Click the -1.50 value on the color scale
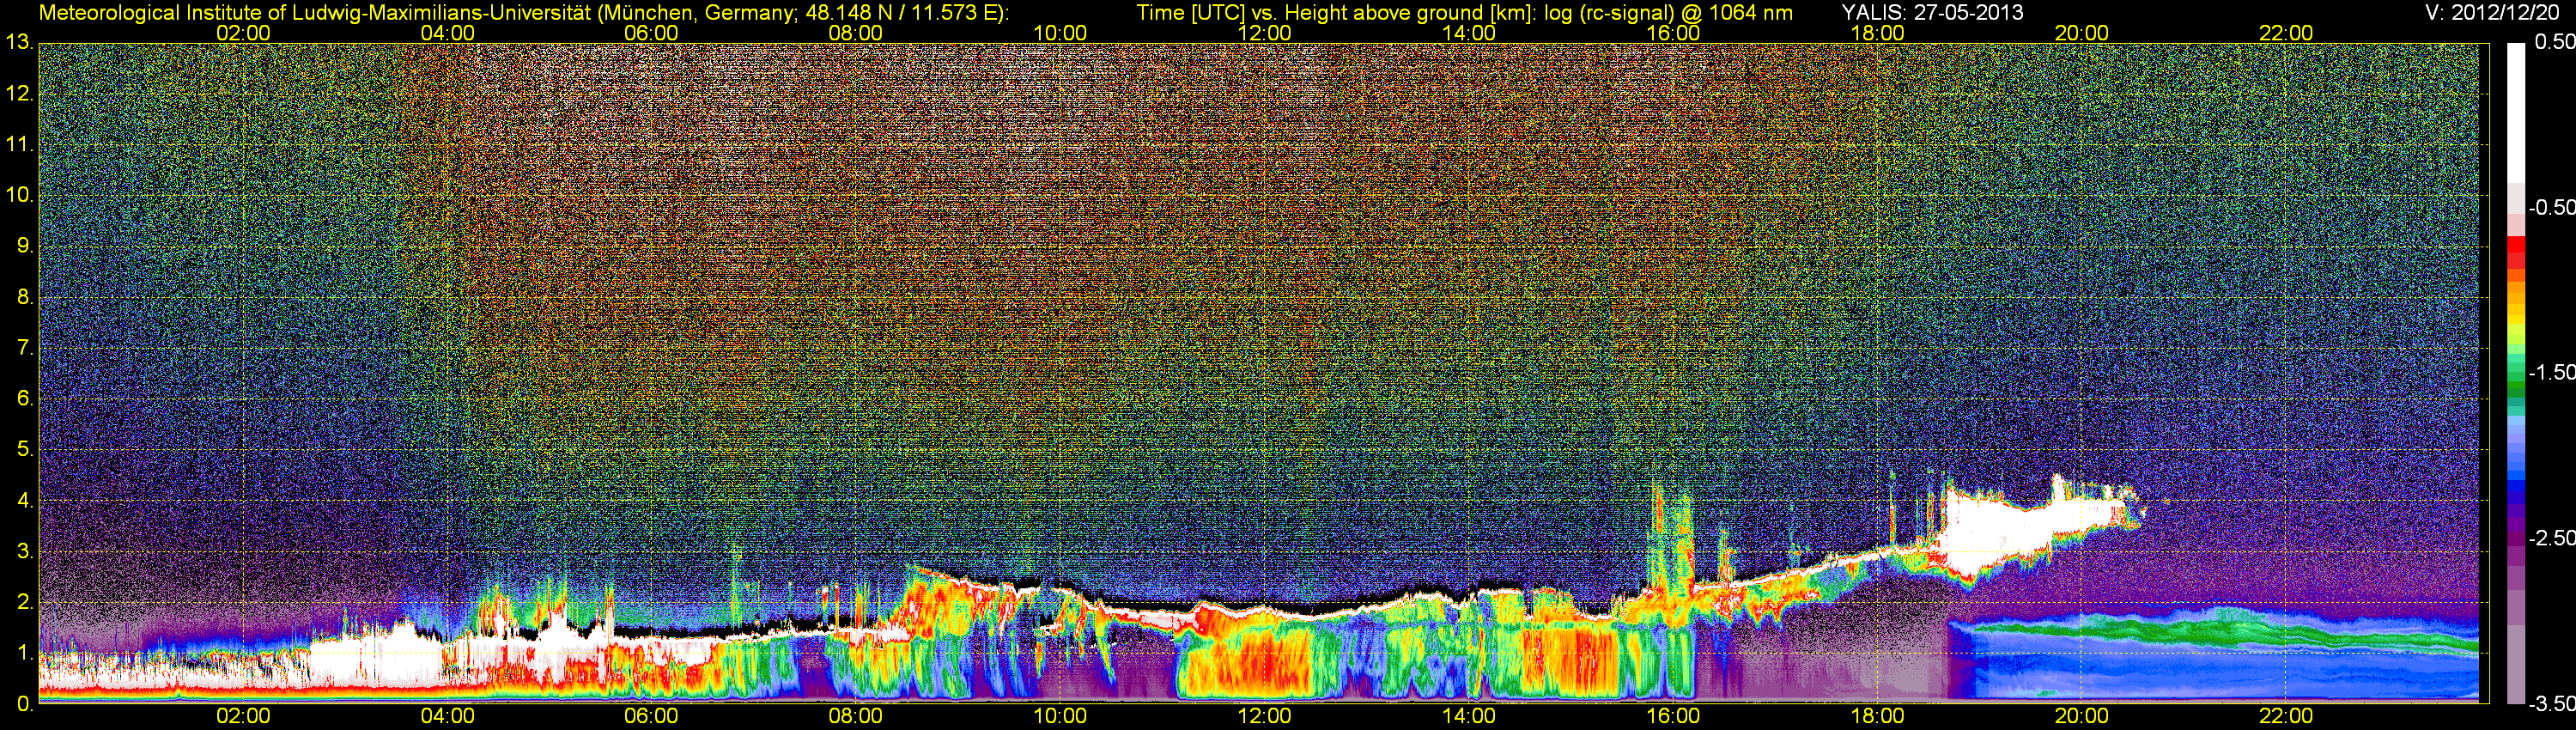 [2551, 372]
